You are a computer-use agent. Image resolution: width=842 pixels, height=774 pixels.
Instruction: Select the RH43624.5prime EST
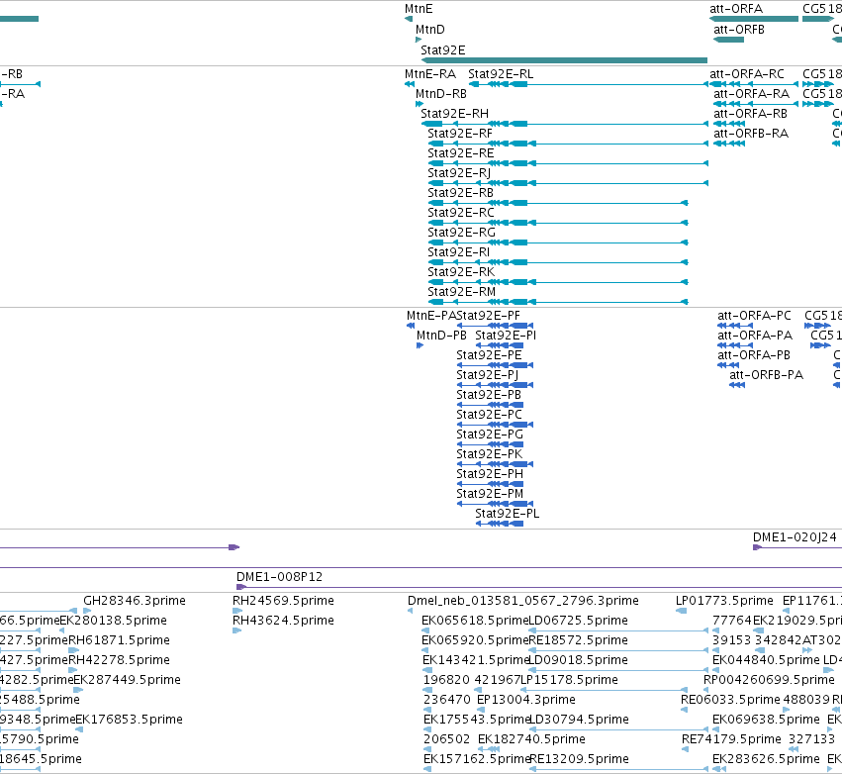tap(236, 630)
